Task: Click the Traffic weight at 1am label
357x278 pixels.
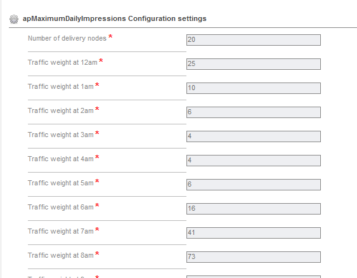Action: coord(61,86)
